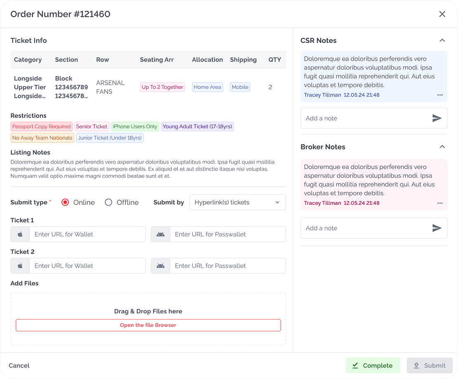Collapse the CSR Notes section
This screenshot has height=379, width=458.
(442, 40)
